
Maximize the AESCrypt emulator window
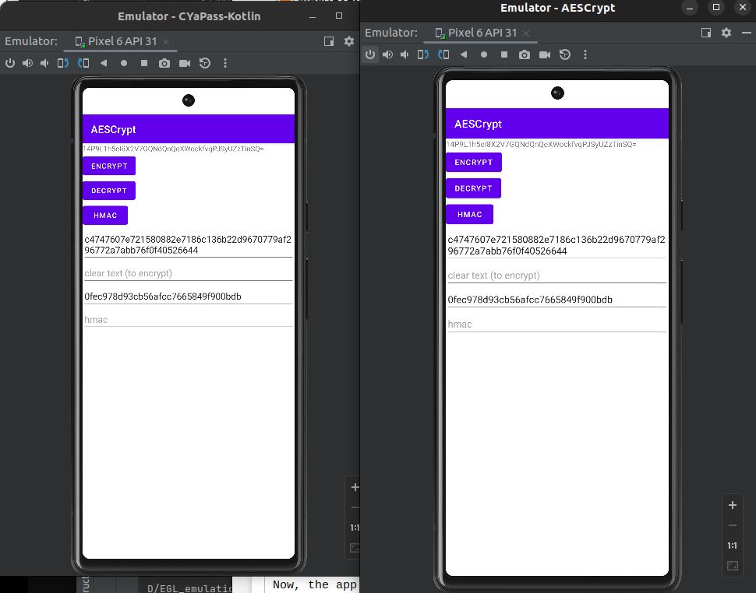click(x=716, y=7)
